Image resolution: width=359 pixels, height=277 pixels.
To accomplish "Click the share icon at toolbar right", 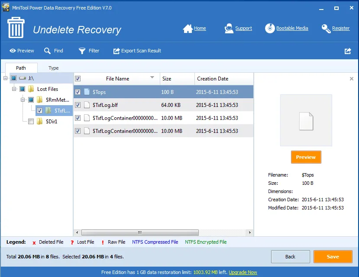I will click(x=348, y=51).
